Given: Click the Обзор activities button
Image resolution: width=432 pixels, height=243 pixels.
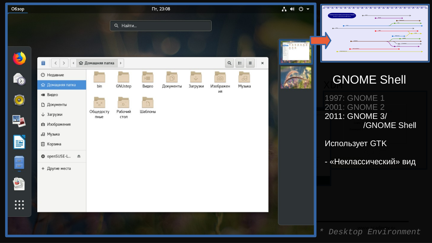Looking at the screenshot, I should (x=18, y=9).
